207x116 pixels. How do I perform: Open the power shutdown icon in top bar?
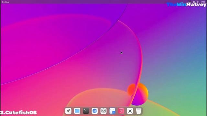198,2
